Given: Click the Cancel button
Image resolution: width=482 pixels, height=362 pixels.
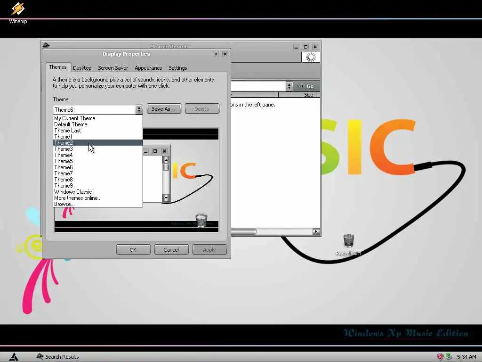Looking at the screenshot, I should click(x=171, y=250).
